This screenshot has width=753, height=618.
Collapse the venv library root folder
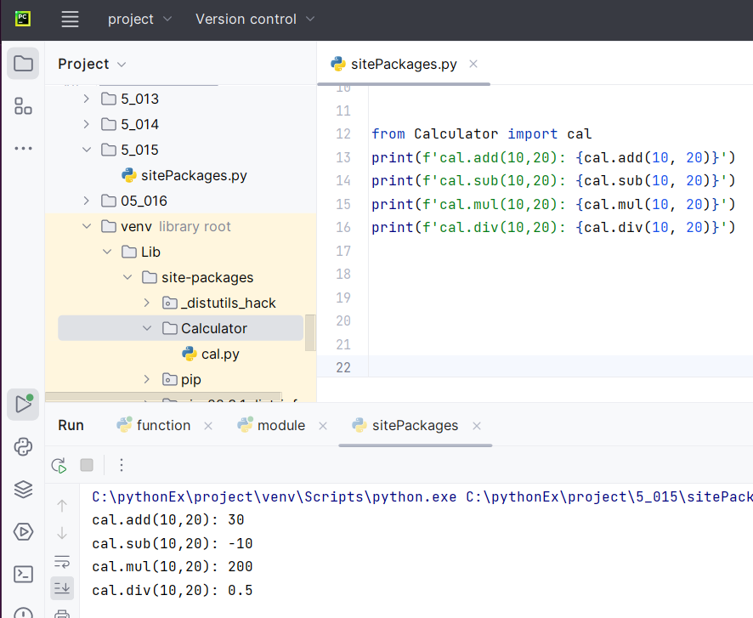point(87,226)
